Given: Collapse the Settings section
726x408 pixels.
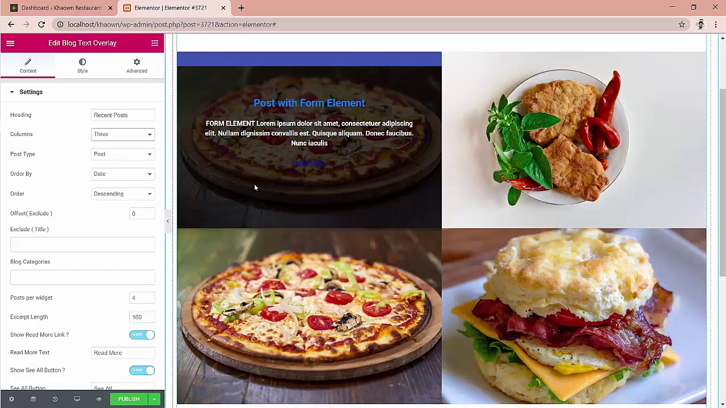Looking at the screenshot, I should click(x=82, y=92).
